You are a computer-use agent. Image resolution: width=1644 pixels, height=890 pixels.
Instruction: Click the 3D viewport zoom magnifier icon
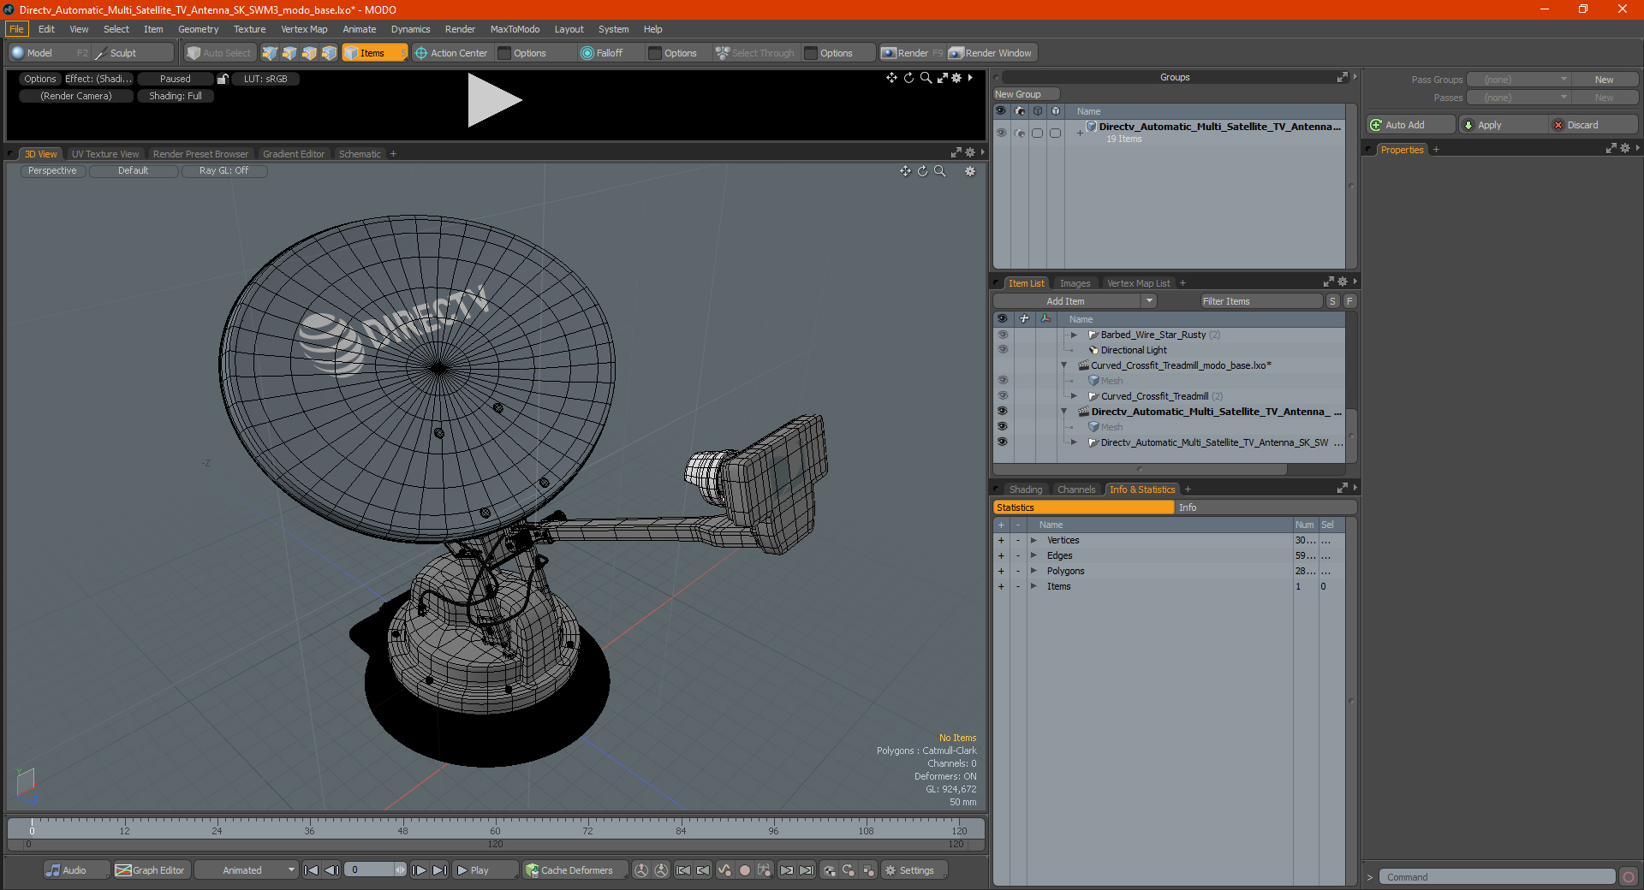pyautogui.click(x=939, y=171)
